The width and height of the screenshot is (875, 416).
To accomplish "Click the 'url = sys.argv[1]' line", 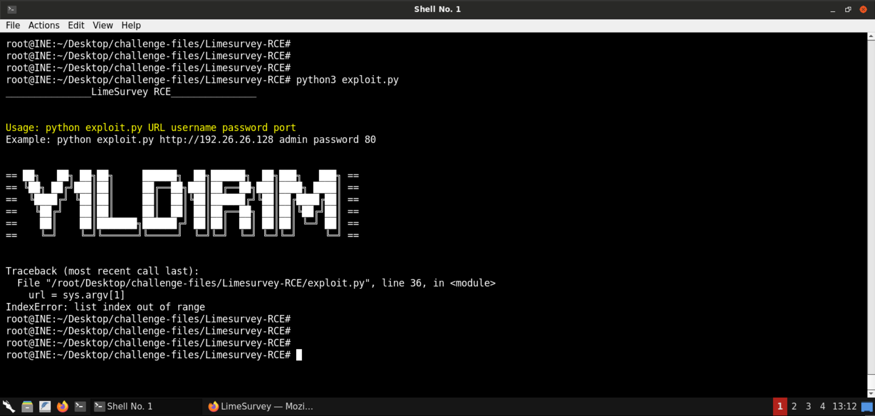I will click(x=76, y=295).
